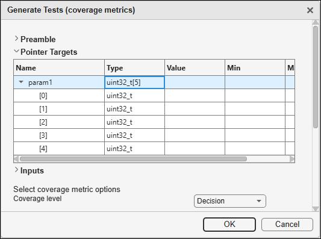321x239 pixels.
Task: Select the [0] array element row
Action: click(x=154, y=96)
